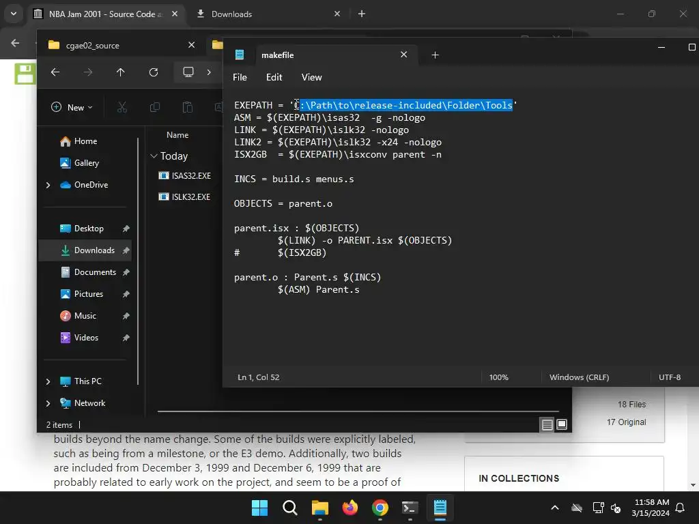Click the Copy icon in Explorer toolbar
Viewport: 699px width, 524px height.
(155, 107)
